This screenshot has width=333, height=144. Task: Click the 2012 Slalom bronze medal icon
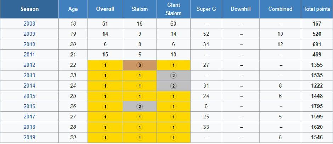(140, 65)
